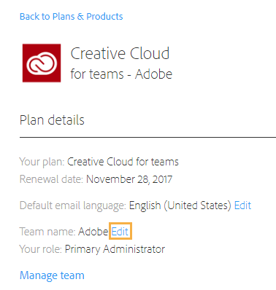
Task: Click the Plan details section heading
Action: pyautogui.click(x=52, y=120)
